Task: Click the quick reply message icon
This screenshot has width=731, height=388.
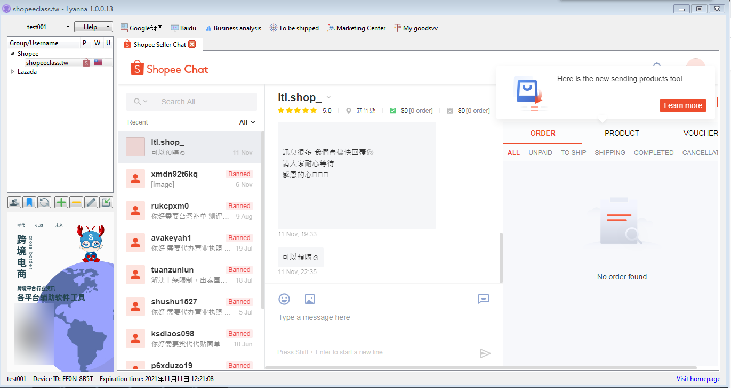Action: click(x=484, y=299)
